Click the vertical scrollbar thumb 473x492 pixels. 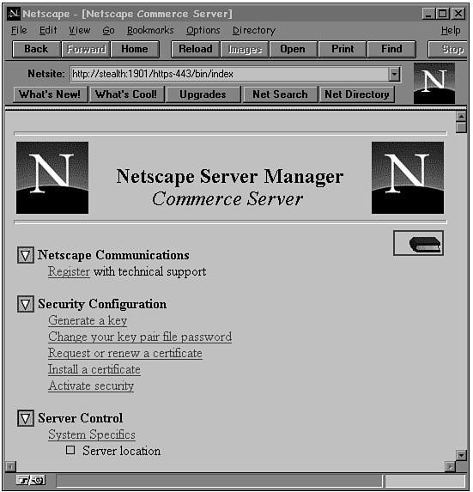pos(461,128)
